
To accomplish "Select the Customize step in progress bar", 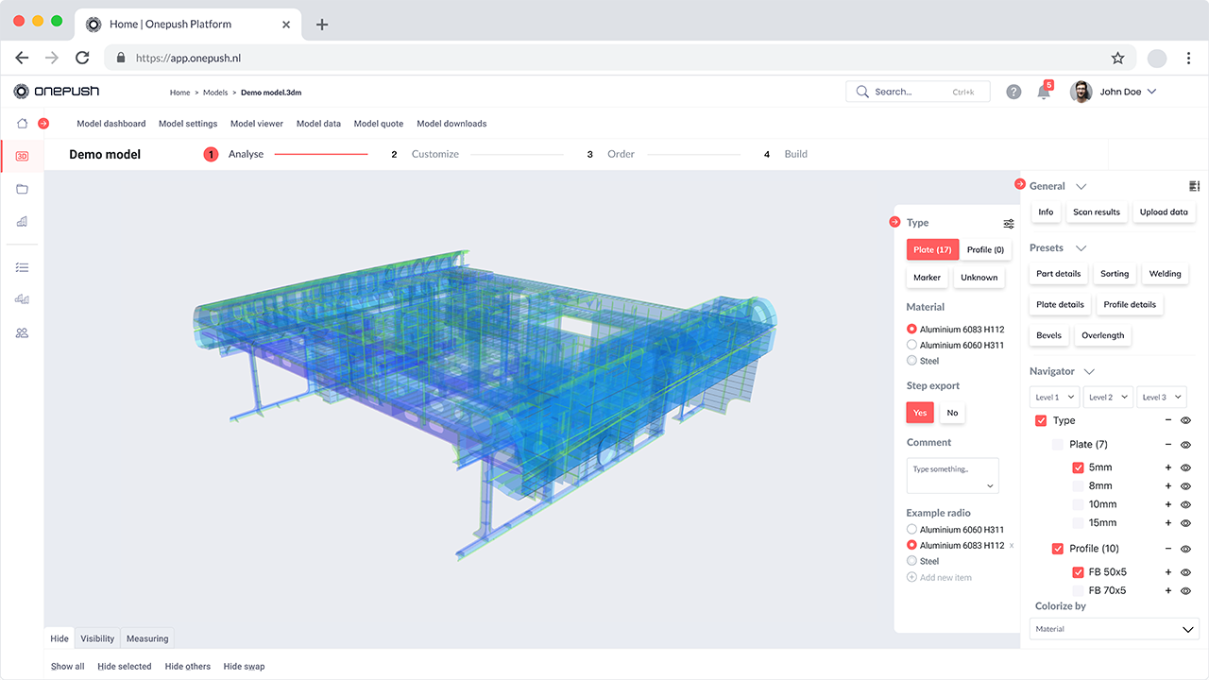I will pos(434,154).
